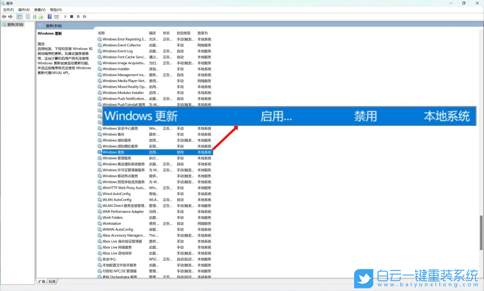
Task: Select Windows 预览体验成员服务 row
Action: pos(155,182)
